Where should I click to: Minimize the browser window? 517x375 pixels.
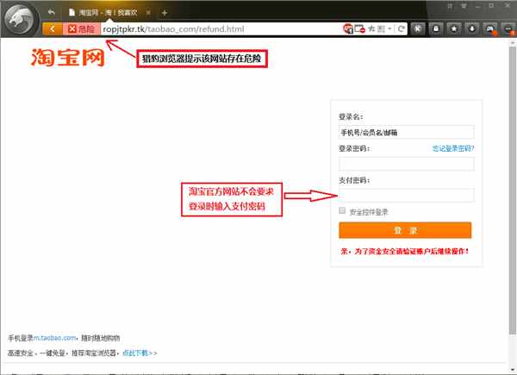pos(478,6)
